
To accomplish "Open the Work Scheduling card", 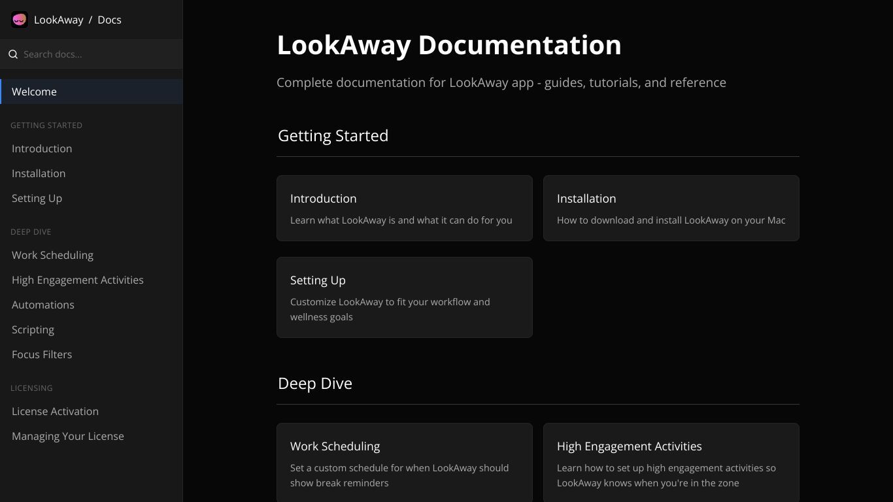I will point(405,462).
